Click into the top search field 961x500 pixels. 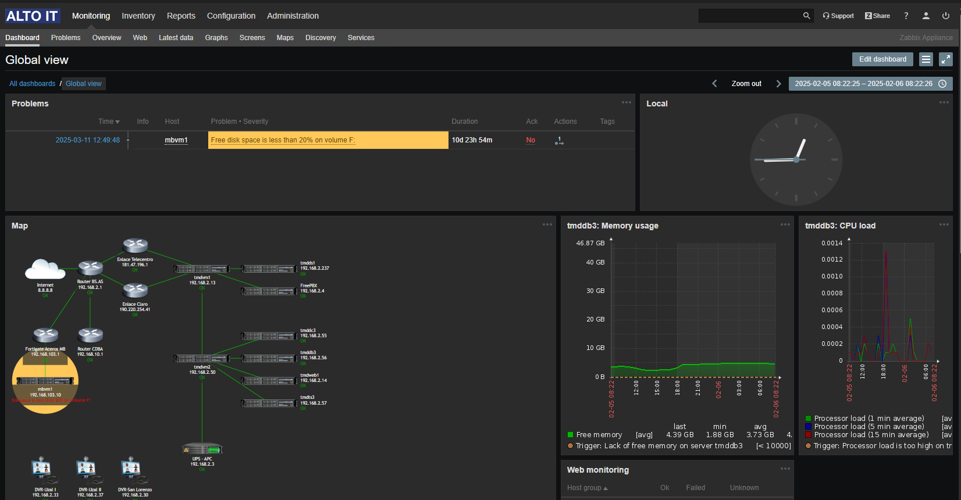pos(749,16)
